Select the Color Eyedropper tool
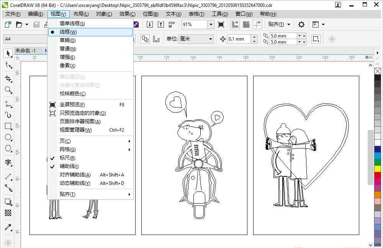Screen dimensions: 383x248 [x=8, y=227]
